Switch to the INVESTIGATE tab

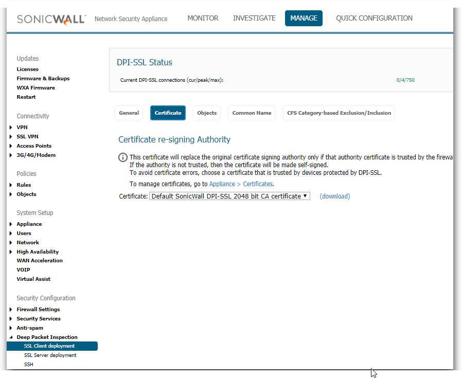point(254,19)
